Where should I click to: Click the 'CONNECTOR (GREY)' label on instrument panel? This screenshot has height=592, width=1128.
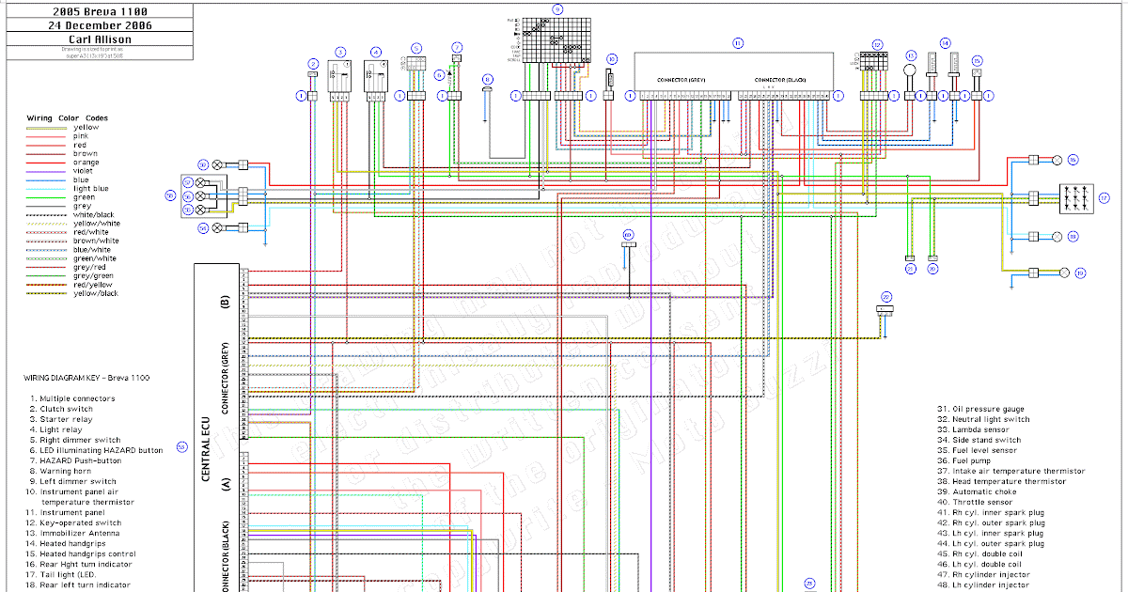coord(681,81)
